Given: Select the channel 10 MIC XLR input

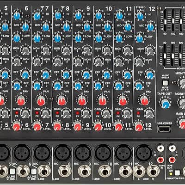Looking at the screenshot, I should [x=104, y=153].
